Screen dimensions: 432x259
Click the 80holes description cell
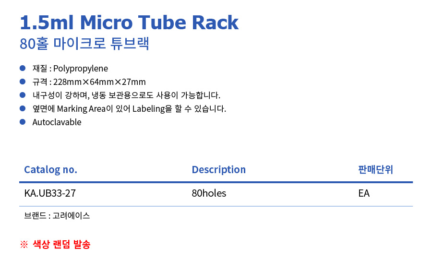click(209, 193)
